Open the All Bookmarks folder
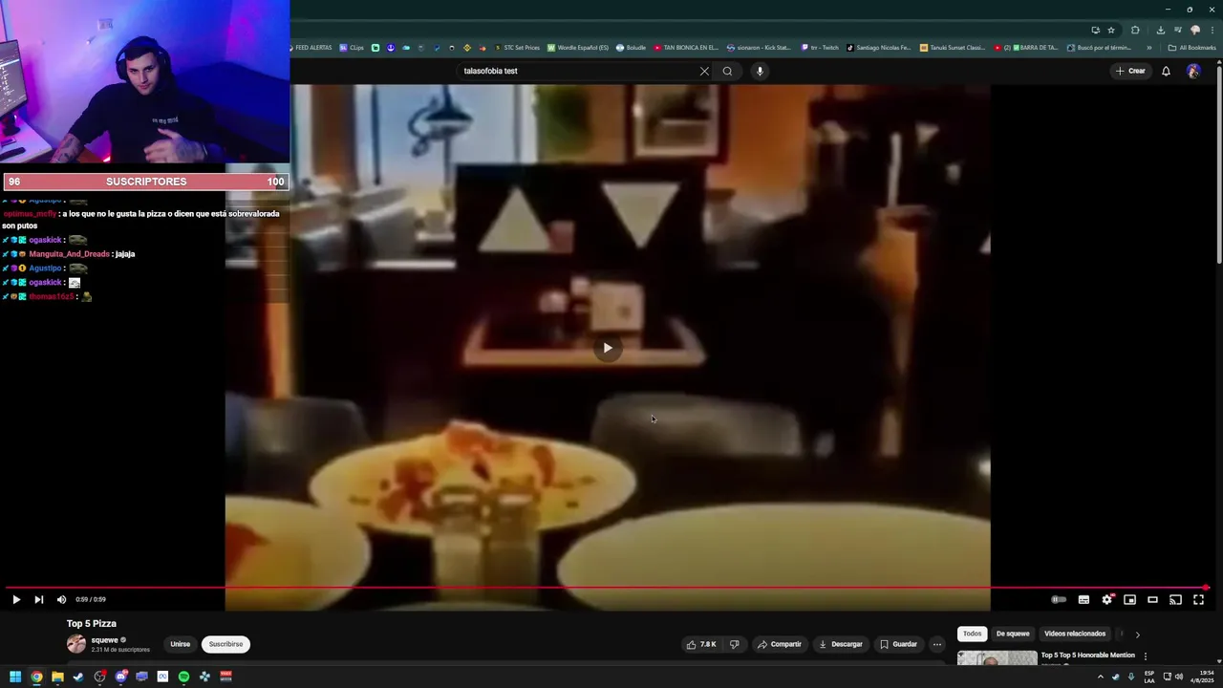This screenshot has width=1223, height=688. pyautogui.click(x=1192, y=48)
